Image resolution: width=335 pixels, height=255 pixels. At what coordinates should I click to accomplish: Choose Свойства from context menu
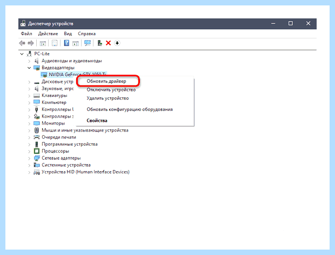97,121
